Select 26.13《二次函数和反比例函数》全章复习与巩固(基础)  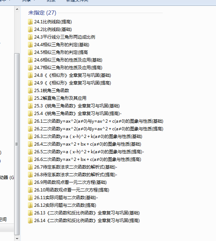pyautogui.click(x=84, y=213)
